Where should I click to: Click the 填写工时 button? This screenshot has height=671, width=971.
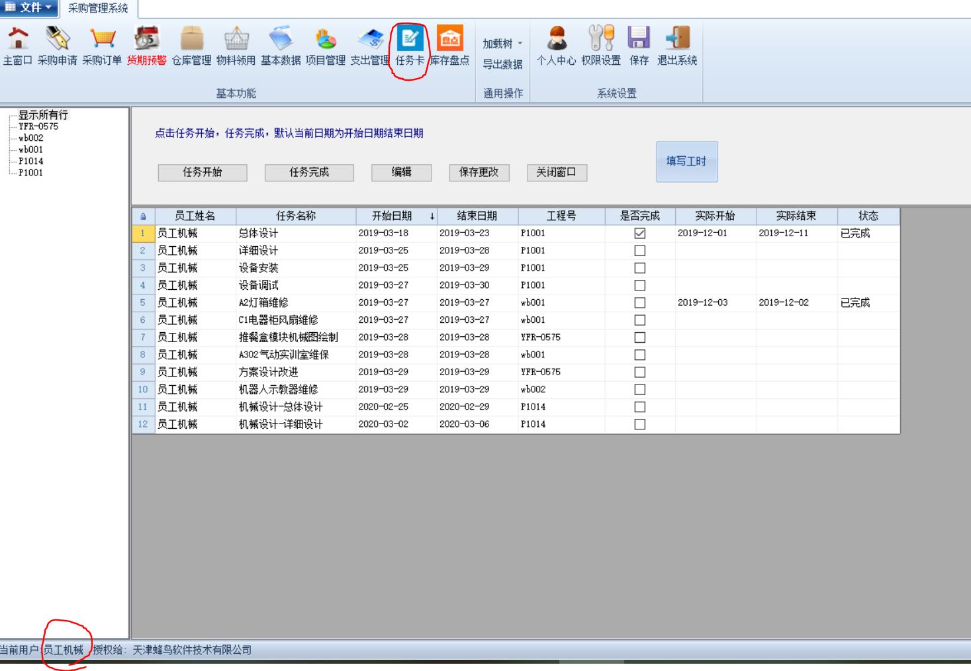point(686,161)
